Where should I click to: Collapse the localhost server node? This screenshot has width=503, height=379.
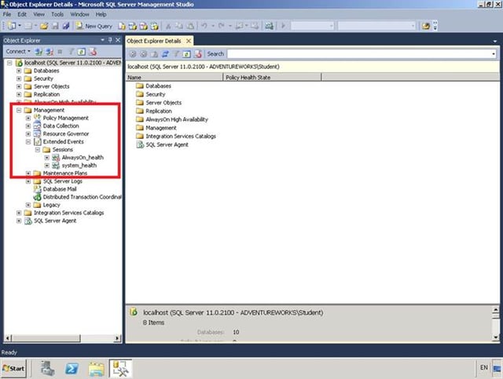coord(9,63)
